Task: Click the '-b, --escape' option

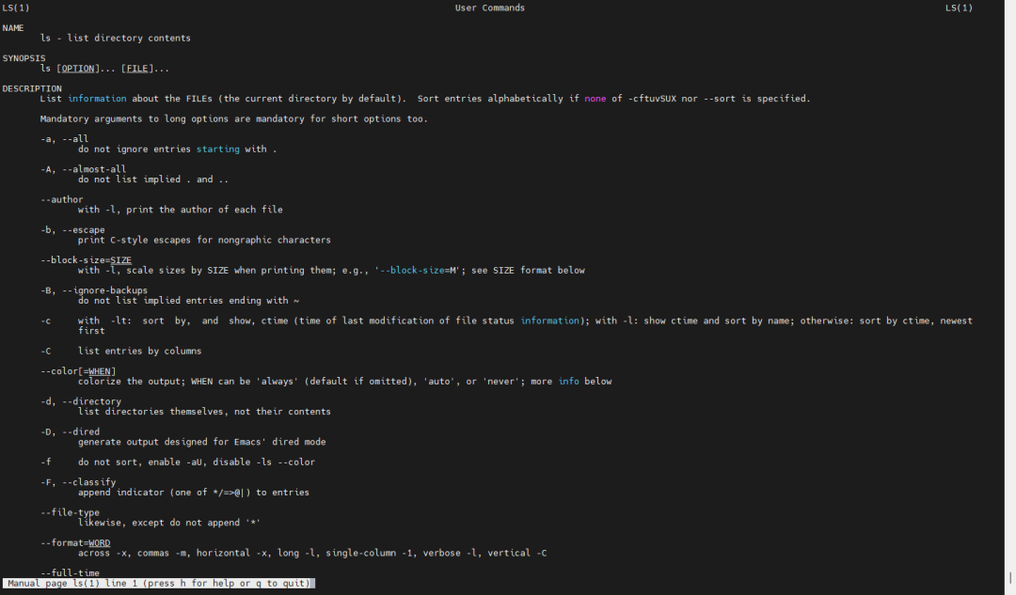Action: coord(72,230)
